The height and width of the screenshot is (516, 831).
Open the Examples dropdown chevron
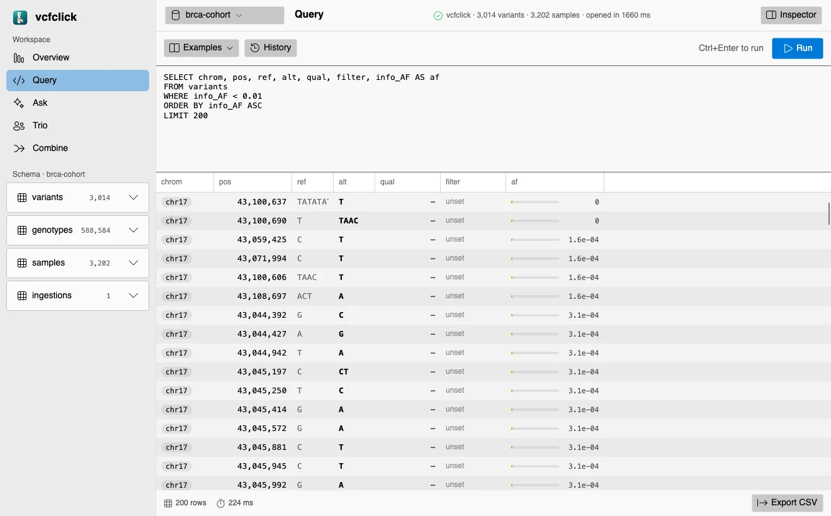pos(230,48)
